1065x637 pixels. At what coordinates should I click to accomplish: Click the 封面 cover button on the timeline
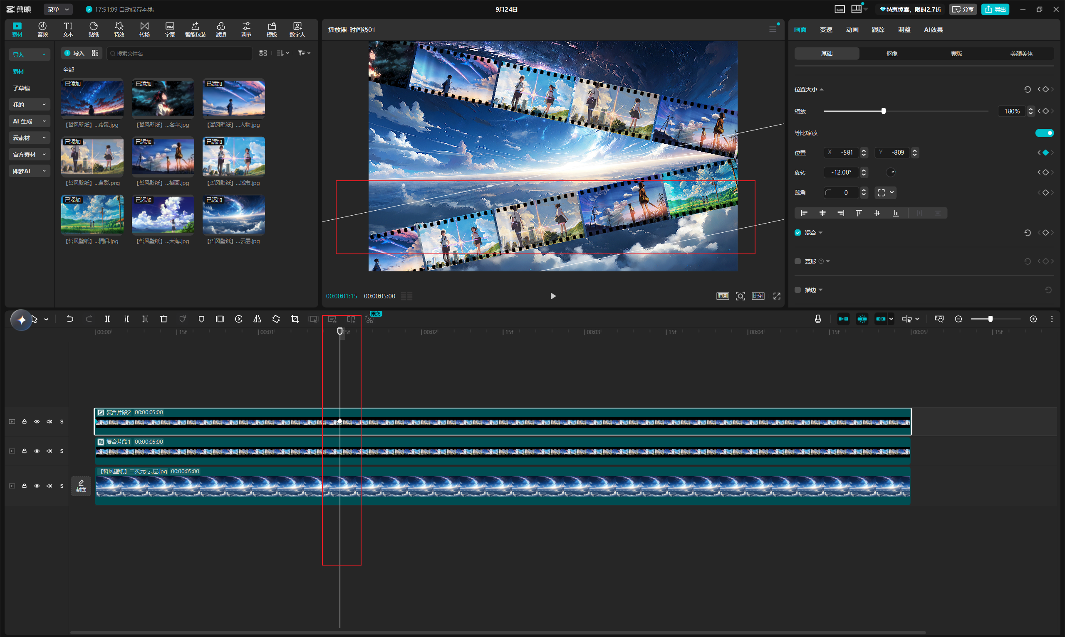point(81,486)
